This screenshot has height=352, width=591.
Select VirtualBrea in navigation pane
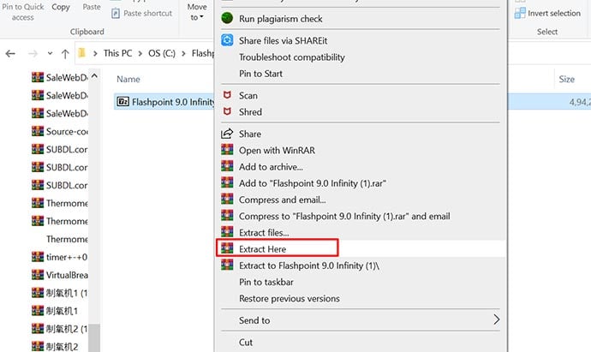(x=67, y=275)
